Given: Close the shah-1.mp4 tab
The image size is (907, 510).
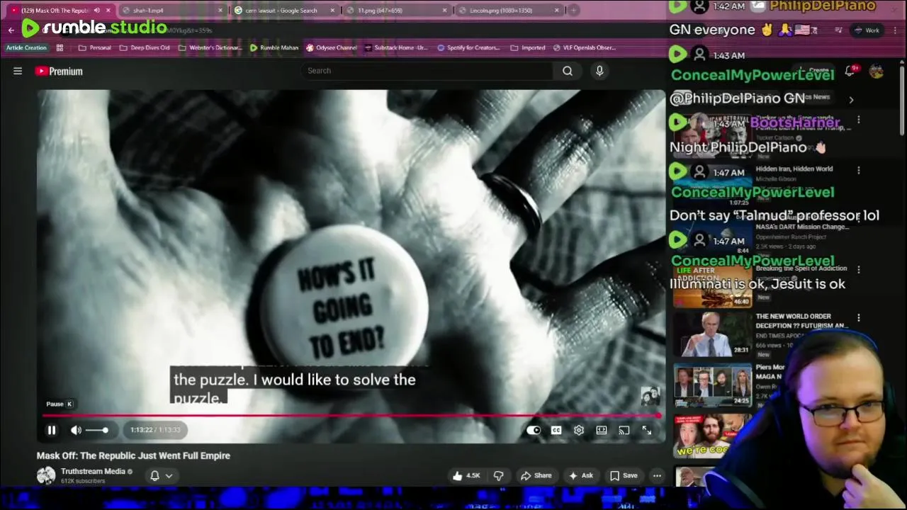Looking at the screenshot, I should [x=220, y=11].
